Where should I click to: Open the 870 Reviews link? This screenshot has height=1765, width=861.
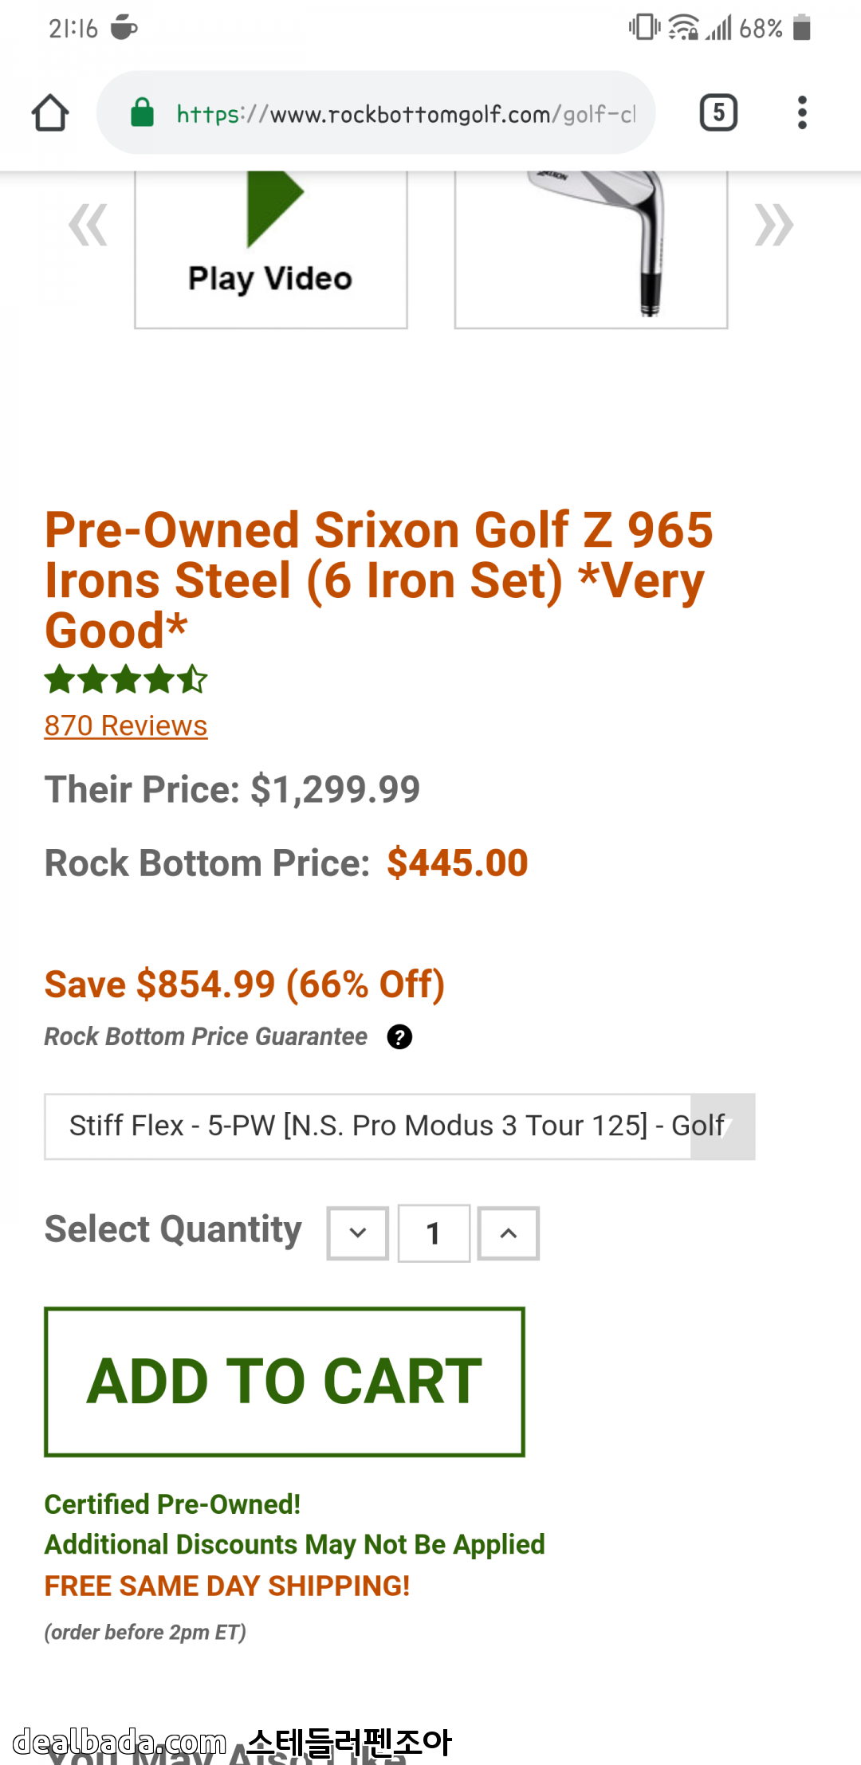pos(125,725)
